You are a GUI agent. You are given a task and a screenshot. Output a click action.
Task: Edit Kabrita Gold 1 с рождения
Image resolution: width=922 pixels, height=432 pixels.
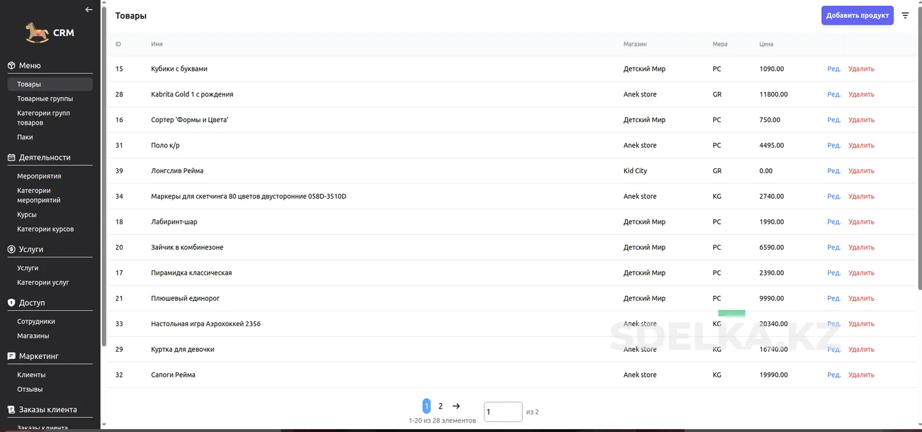point(834,94)
